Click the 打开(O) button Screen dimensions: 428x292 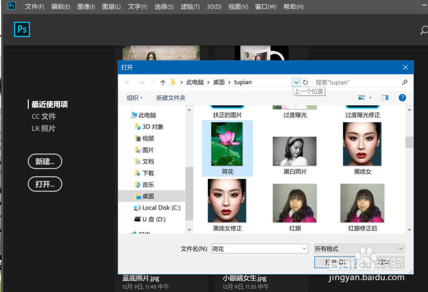point(335,262)
